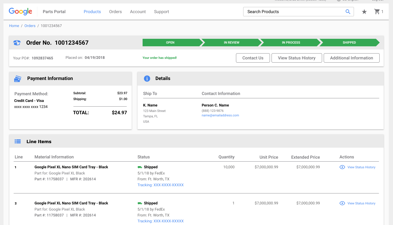393x225 pixels.
Task: Click the placed date 04/19/2018
Action: (95, 58)
